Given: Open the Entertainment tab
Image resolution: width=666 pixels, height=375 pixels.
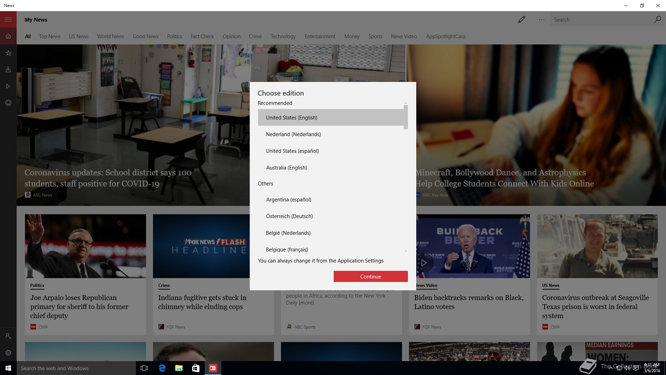Looking at the screenshot, I should pyautogui.click(x=320, y=36).
